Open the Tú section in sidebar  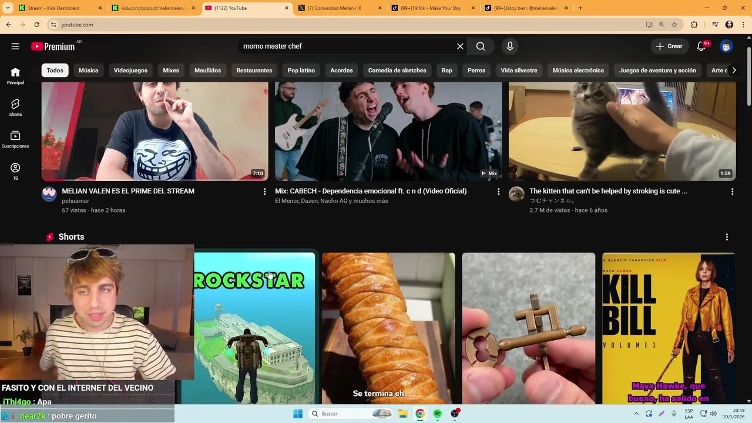coord(15,172)
